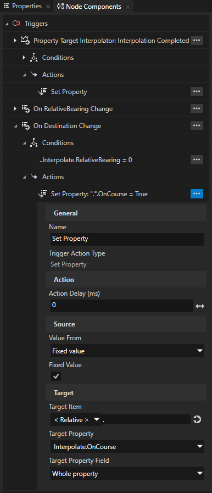Screen dimensions: 212x493
Task: Click Conditions icon under Interpolation Completed
Action: tap(34, 58)
